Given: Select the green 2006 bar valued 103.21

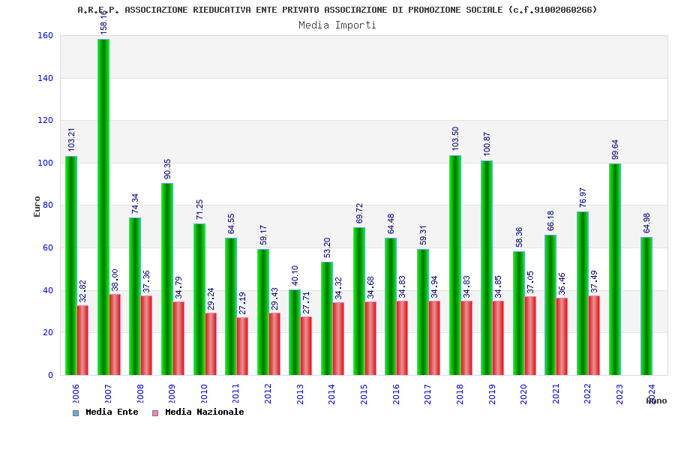Looking at the screenshot, I should (x=71, y=265).
